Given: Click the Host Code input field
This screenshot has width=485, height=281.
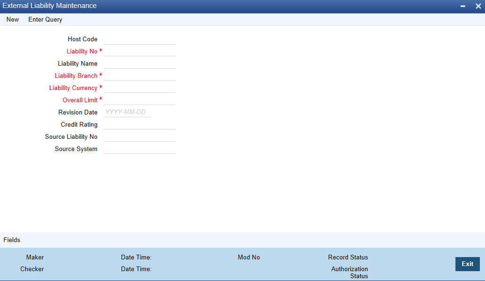Looking at the screenshot, I should (x=140, y=39).
